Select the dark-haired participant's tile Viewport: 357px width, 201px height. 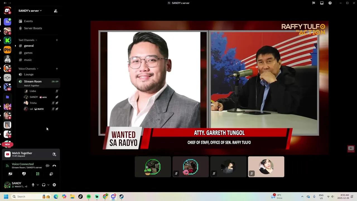(x=228, y=167)
